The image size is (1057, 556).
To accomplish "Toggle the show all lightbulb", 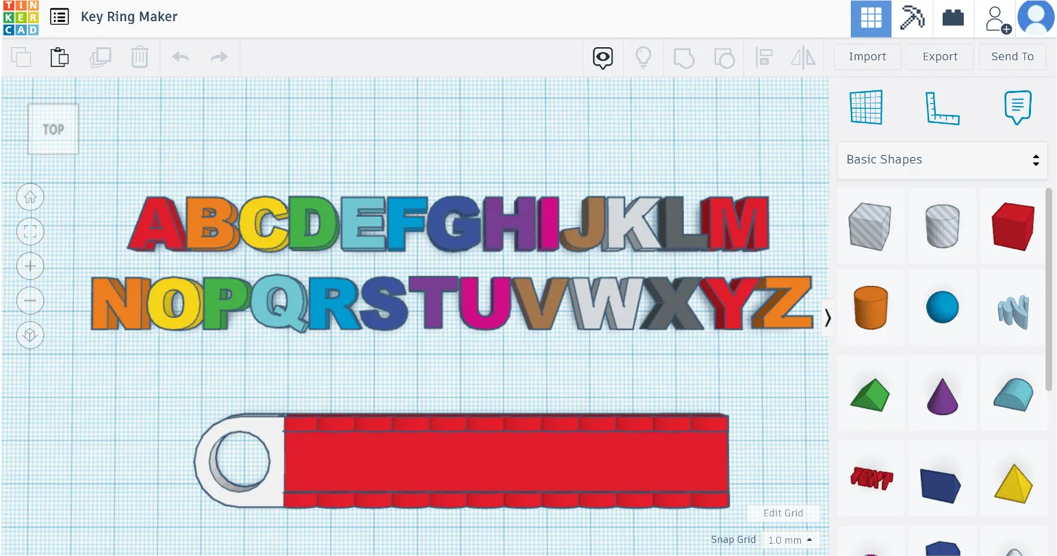I will click(x=643, y=57).
